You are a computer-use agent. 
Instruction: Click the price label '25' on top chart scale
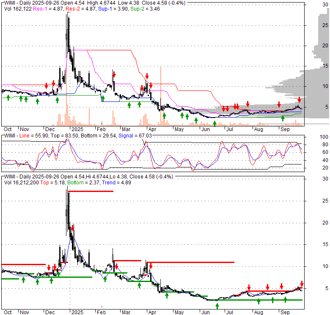coord(325,25)
